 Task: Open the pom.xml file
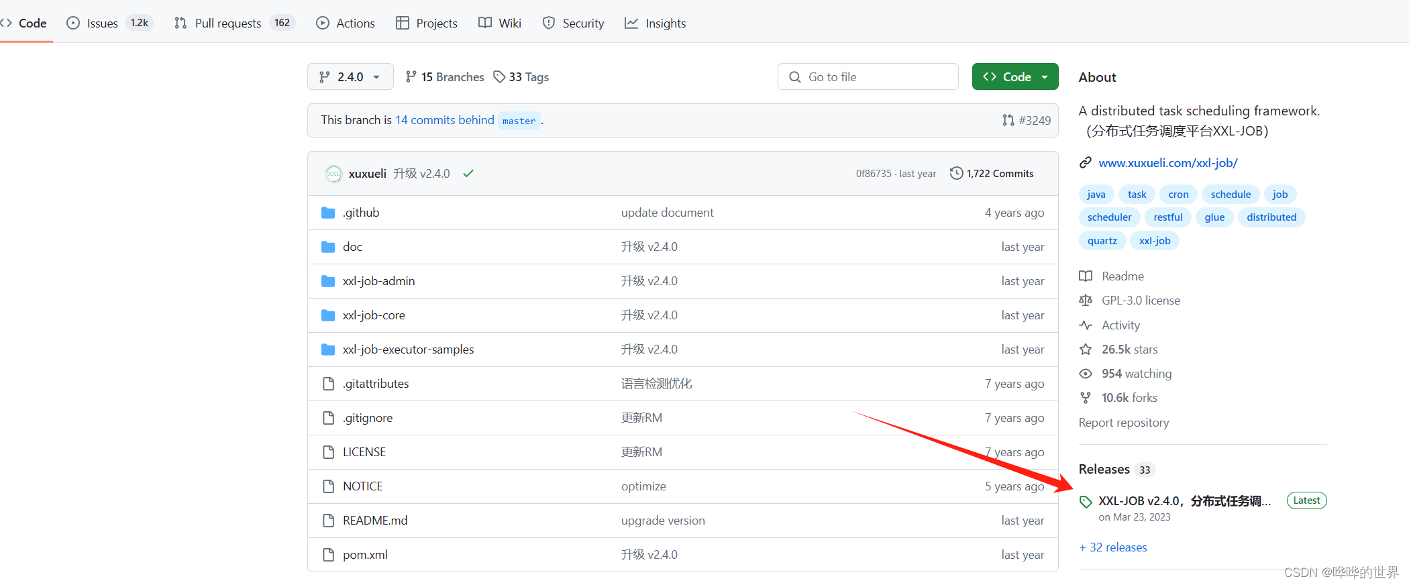click(365, 555)
